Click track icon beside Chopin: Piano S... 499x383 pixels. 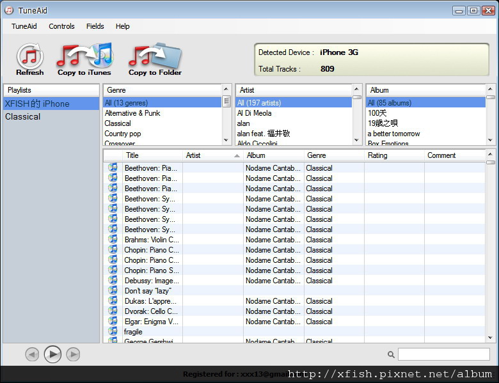113,270
